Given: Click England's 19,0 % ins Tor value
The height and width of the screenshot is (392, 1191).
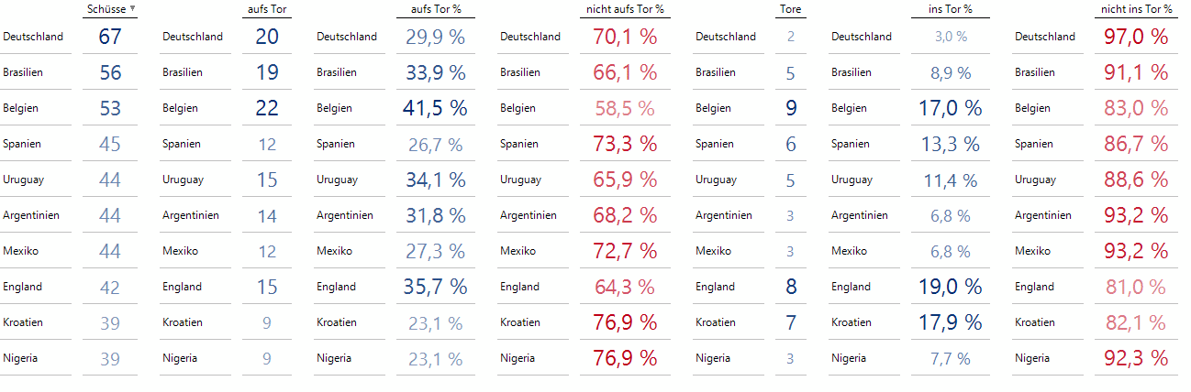Looking at the screenshot, I should point(950,287).
